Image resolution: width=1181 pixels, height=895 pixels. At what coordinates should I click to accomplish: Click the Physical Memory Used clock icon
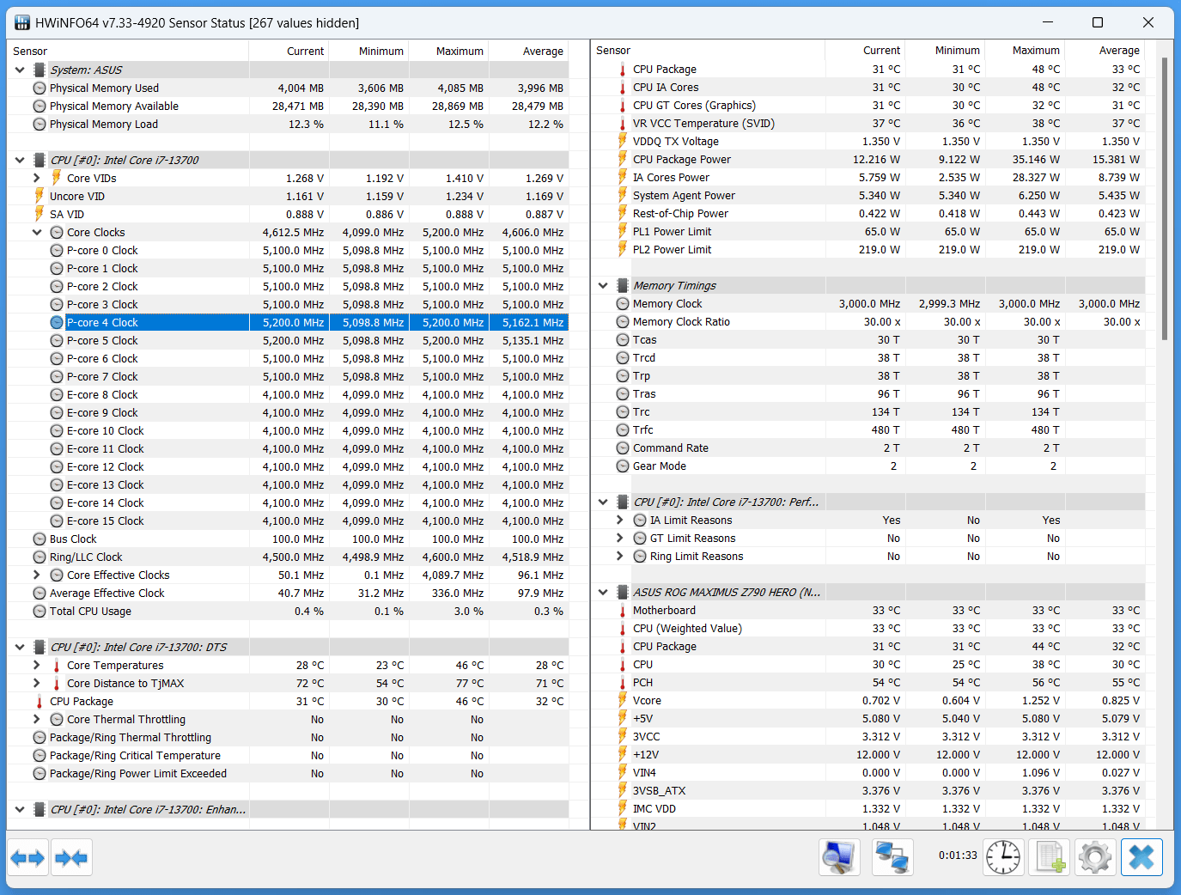[40, 88]
